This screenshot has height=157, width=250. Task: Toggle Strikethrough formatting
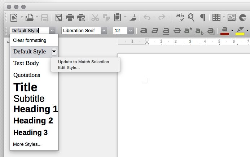(177, 30)
